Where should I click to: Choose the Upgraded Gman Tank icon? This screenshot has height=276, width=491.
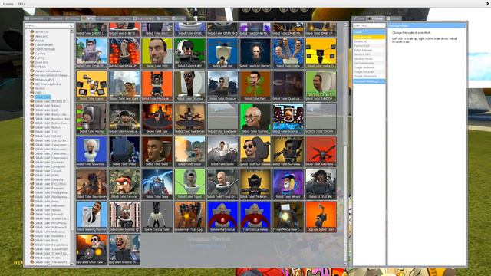pos(92,249)
